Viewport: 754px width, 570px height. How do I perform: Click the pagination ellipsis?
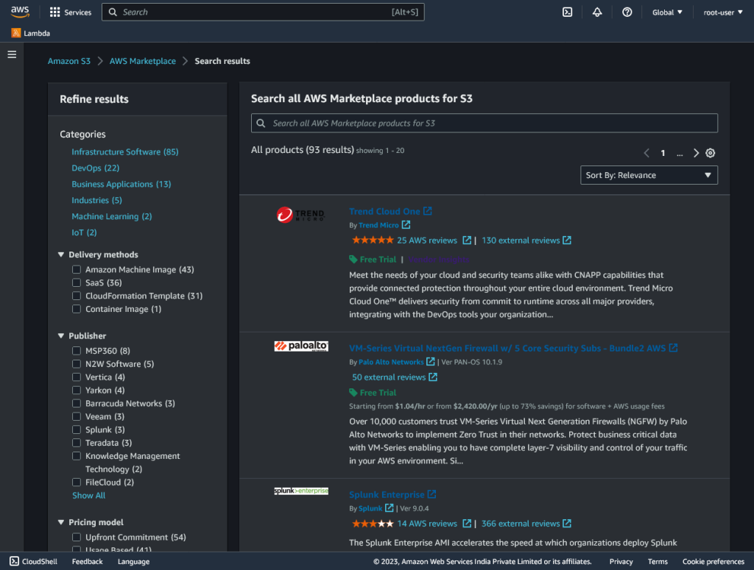680,153
